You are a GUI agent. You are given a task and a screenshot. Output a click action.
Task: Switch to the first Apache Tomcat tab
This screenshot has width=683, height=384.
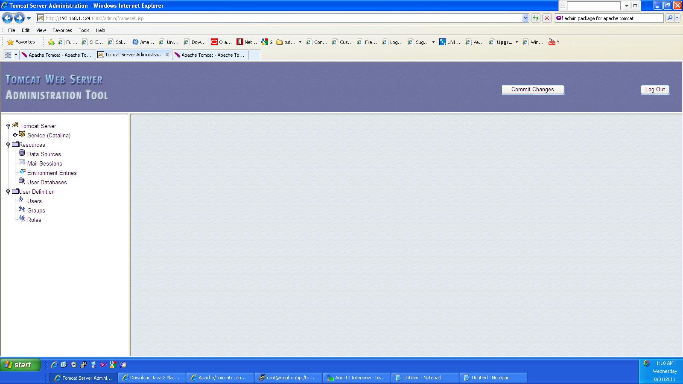click(57, 55)
